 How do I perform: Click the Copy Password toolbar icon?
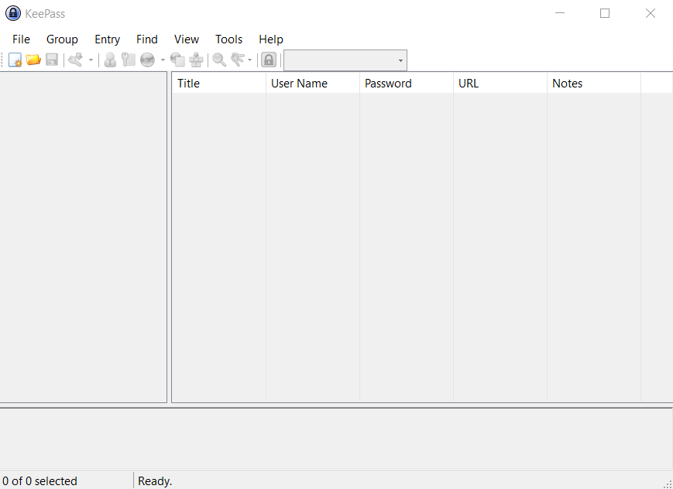click(x=128, y=60)
